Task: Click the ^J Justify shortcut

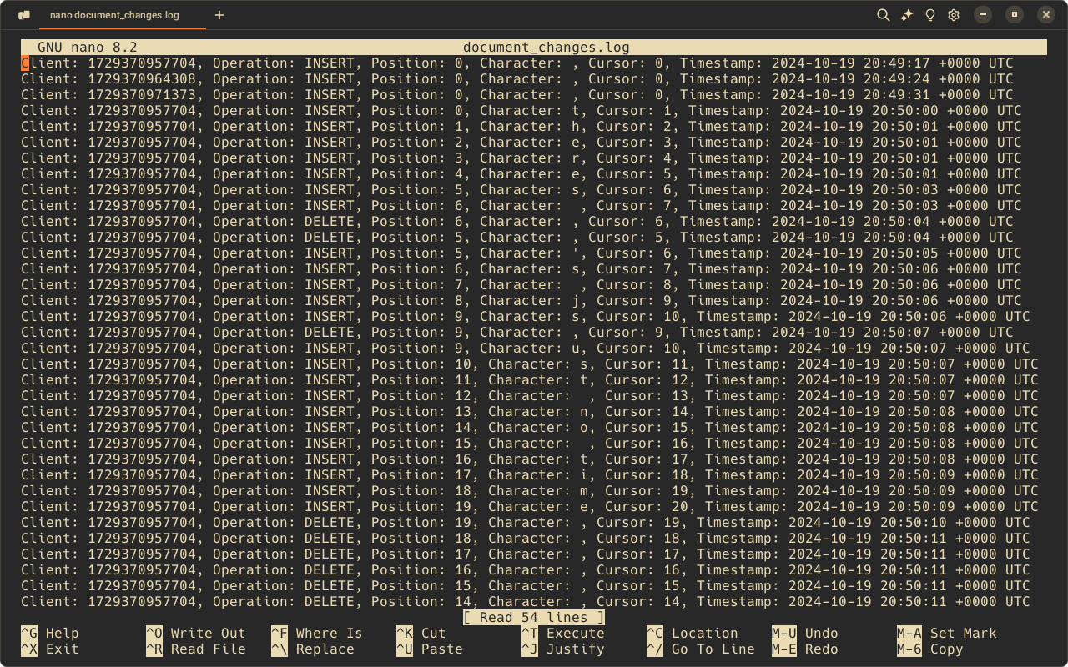Action: coord(563,649)
